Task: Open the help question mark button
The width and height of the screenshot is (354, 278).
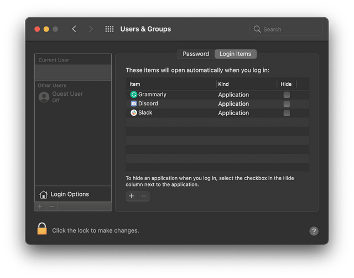Action: [314, 231]
